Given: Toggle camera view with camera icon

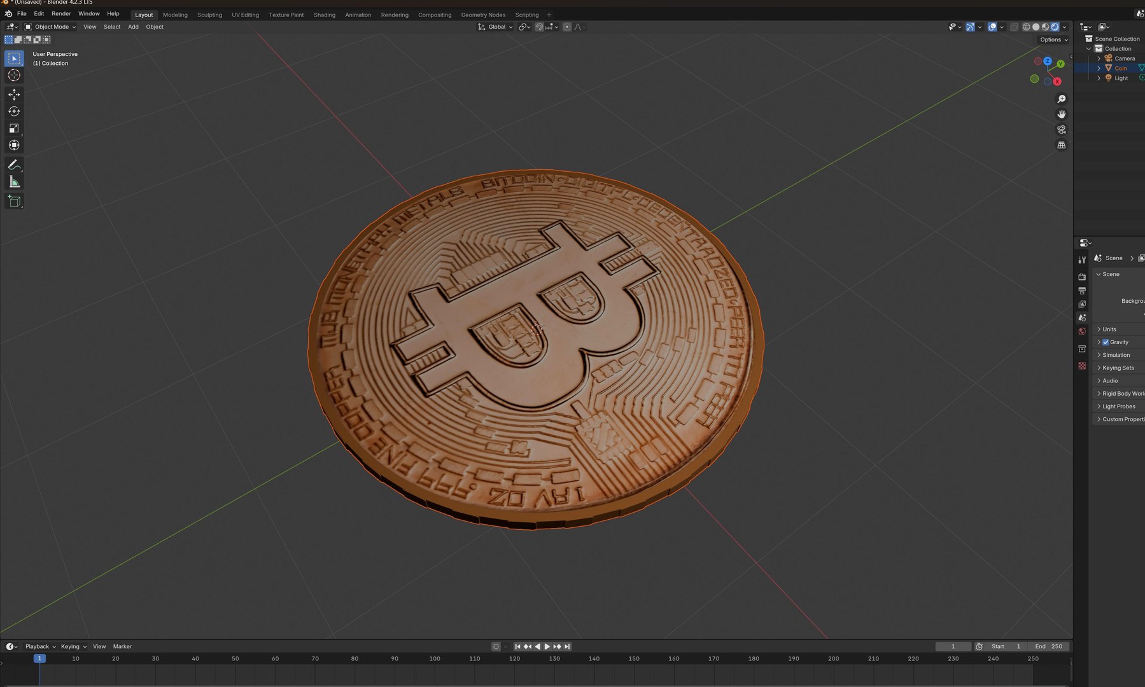Looking at the screenshot, I should pyautogui.click(x=1061, y=130).
